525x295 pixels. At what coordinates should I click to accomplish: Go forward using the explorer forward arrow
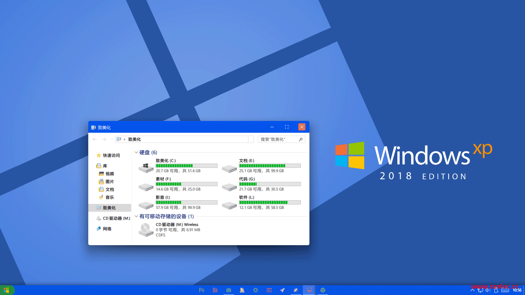click(x=104, y=139)
